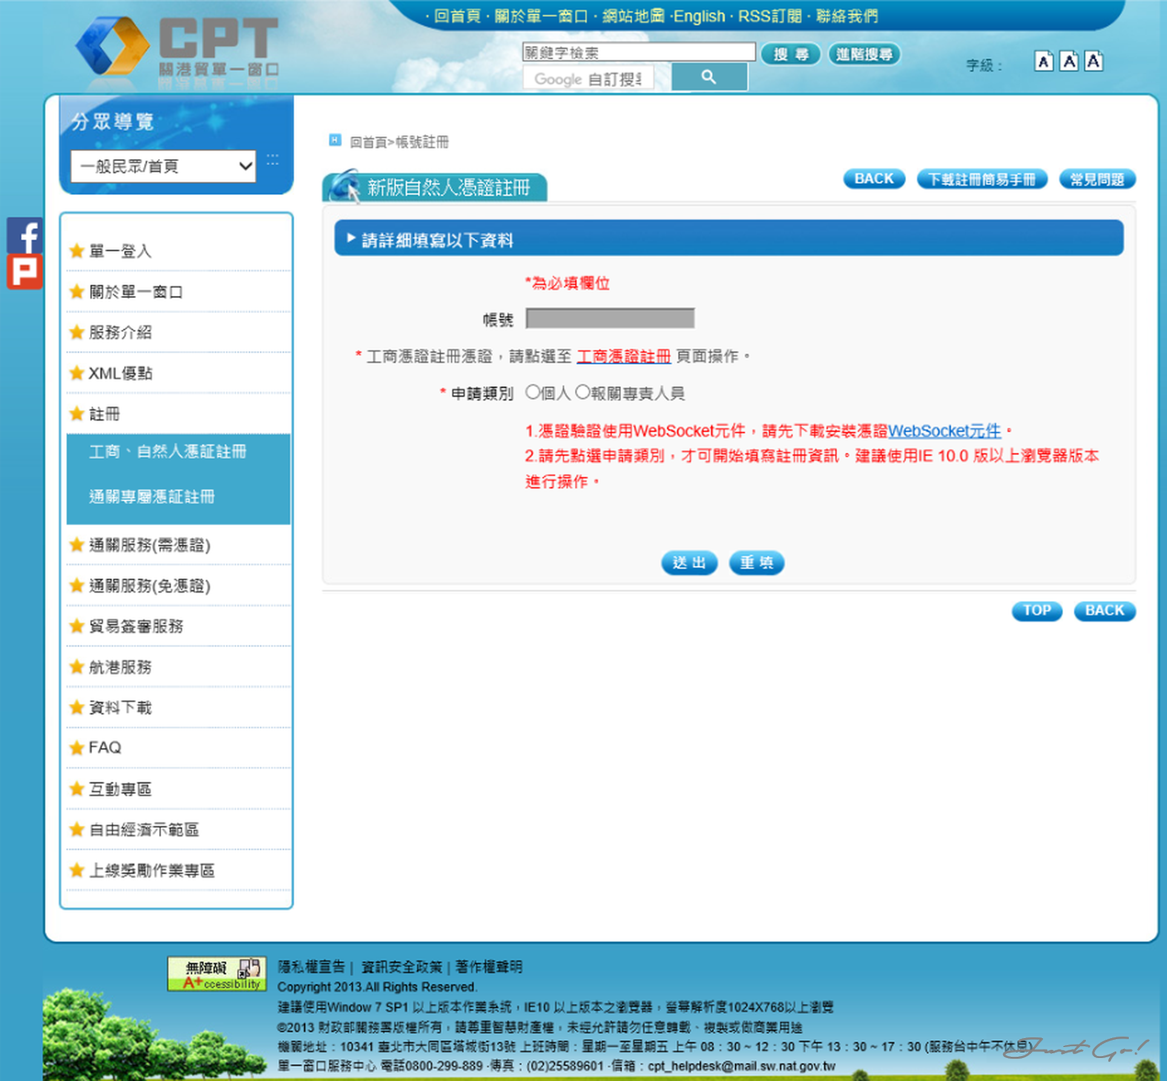
Task: Expand 通關服務(需憑證) sidebar item
Action: (x=150, y=545)
